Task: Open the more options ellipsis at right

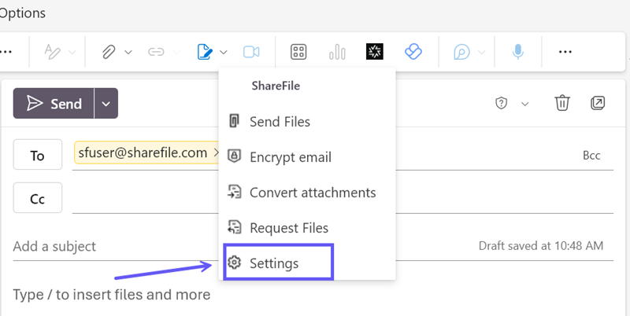Action: pos(565,52)
